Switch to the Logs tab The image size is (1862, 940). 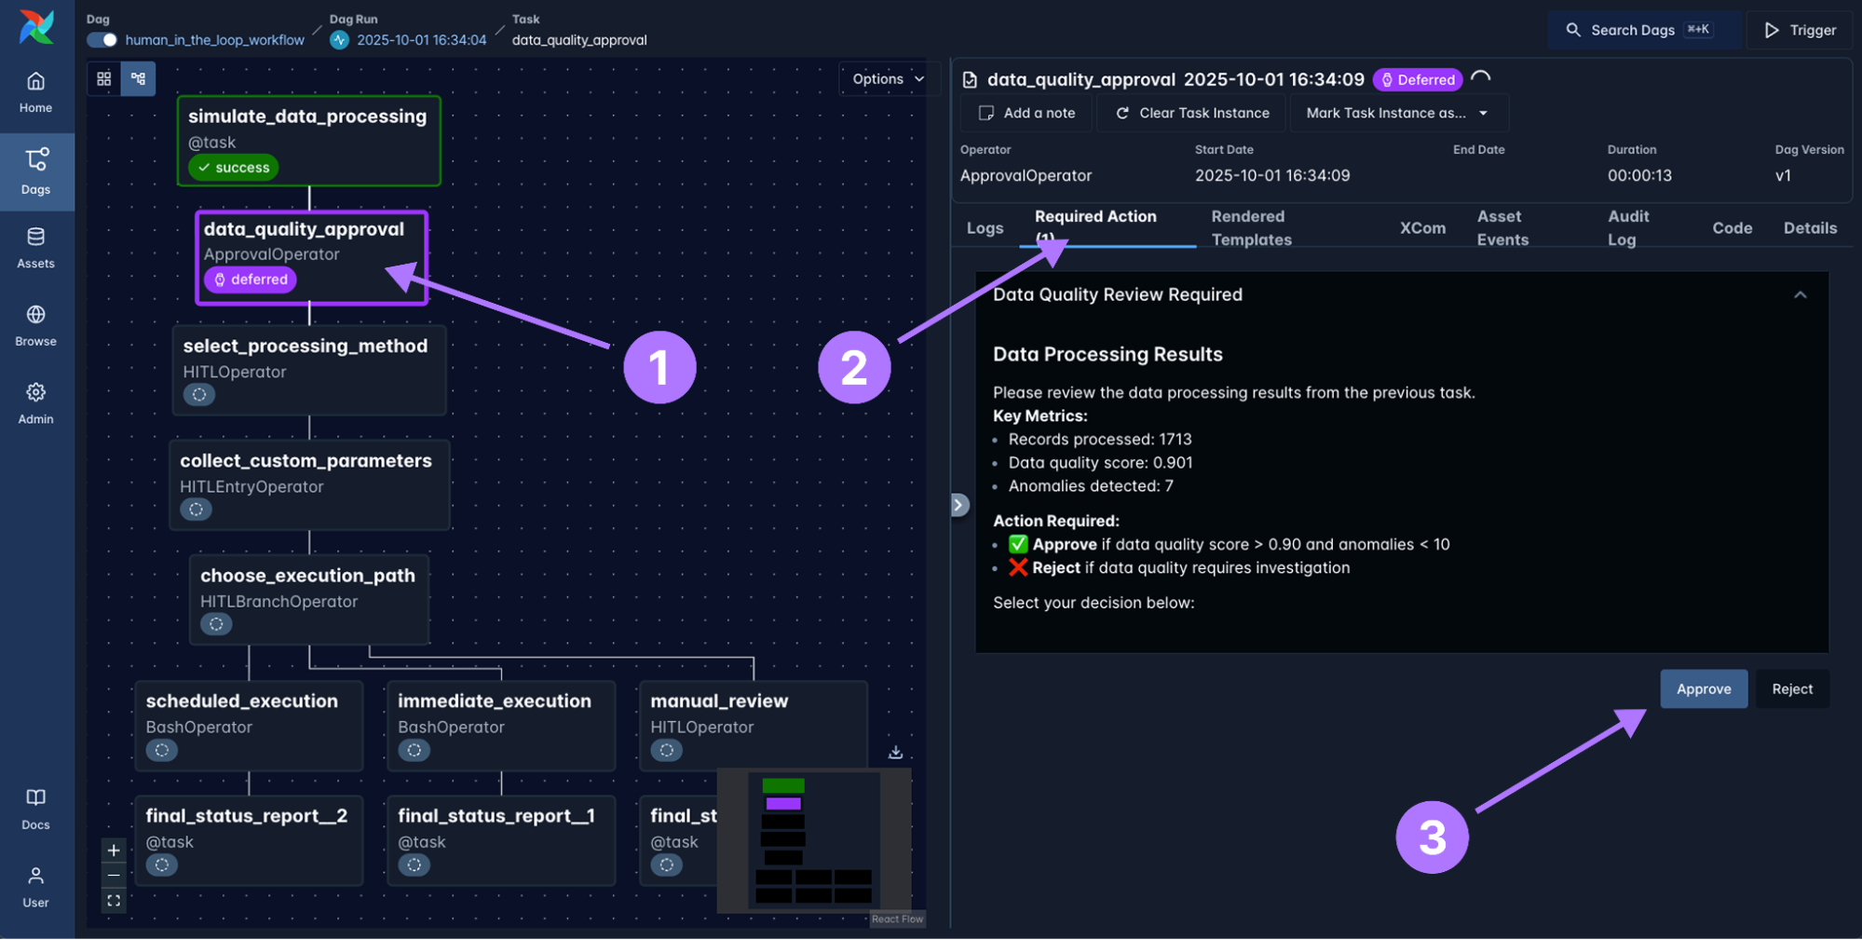coord(985,228)
